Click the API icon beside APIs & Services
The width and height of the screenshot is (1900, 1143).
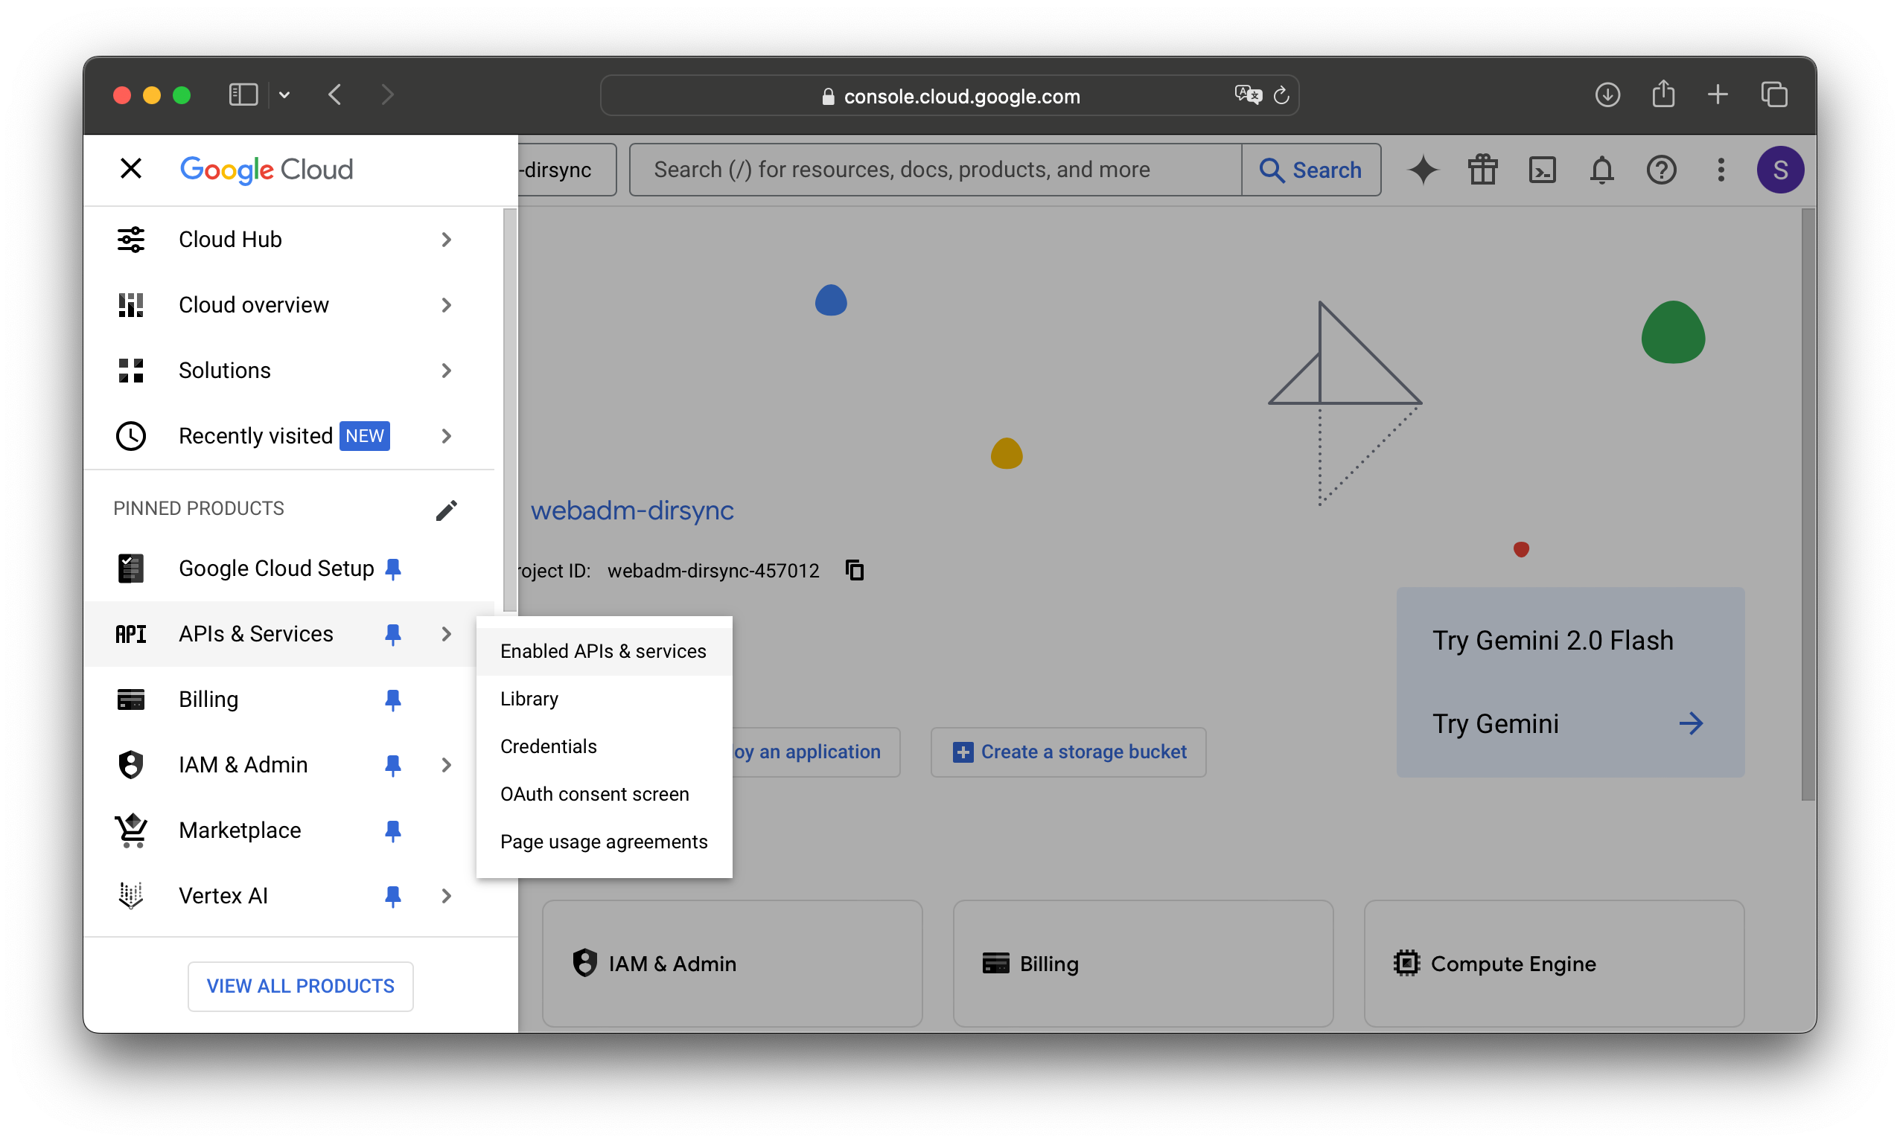131,634
